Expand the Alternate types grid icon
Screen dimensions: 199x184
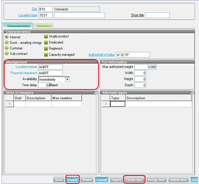pos(192,93)
